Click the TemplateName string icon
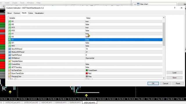This screenshot has width=186, height=104. click(x=10, y=61)
